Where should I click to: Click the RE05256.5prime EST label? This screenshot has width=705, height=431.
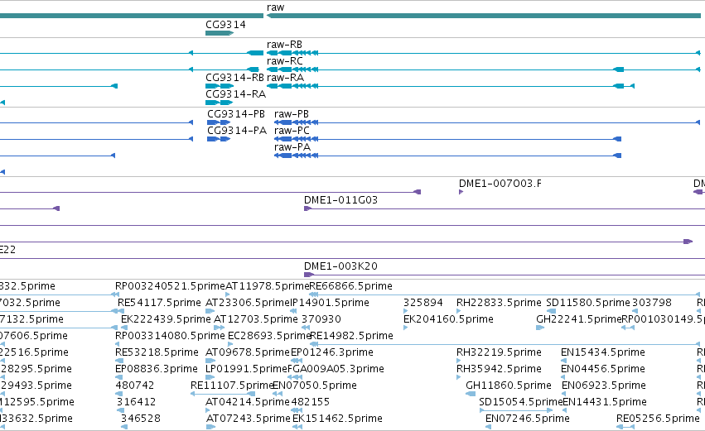pyautogui.click(x=658, y=419)
